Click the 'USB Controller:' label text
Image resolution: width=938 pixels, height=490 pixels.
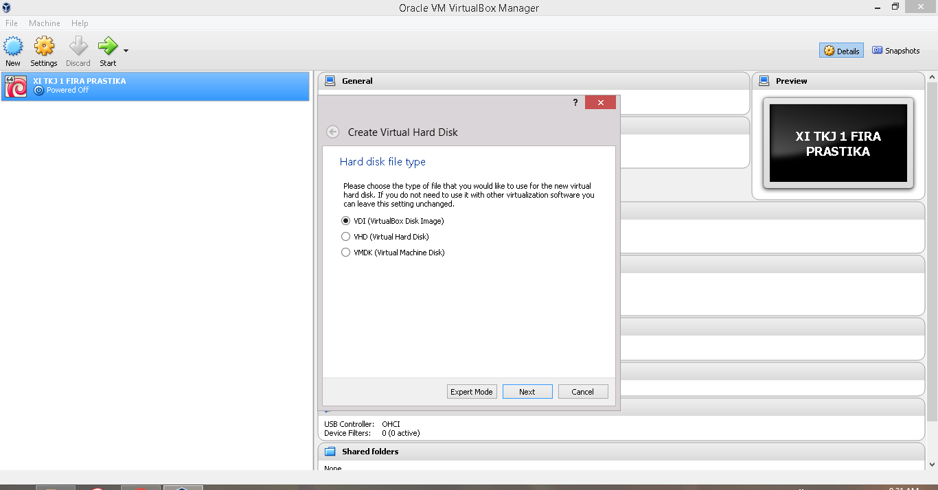(349, 424)
